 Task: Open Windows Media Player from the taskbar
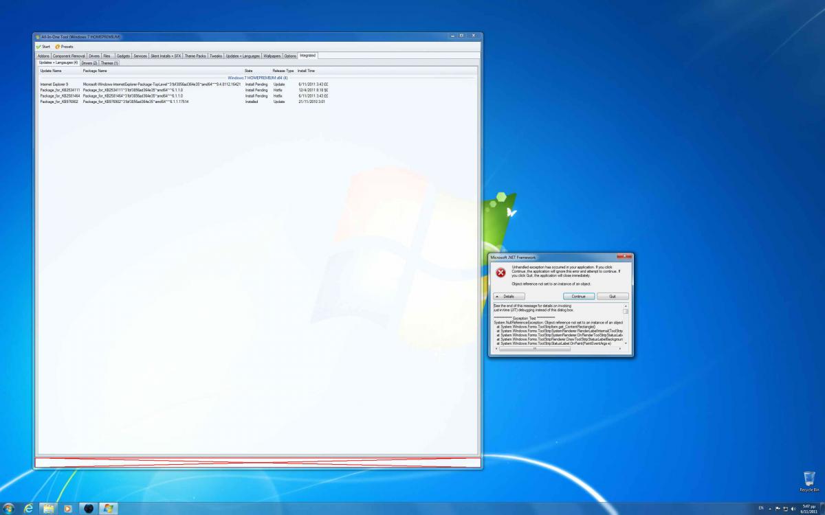click(68, 508)
